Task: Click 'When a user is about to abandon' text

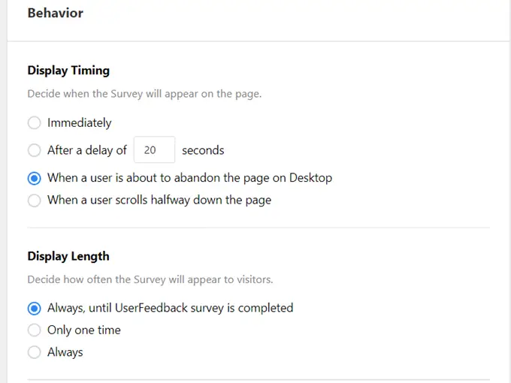Action: pos(189,178)
